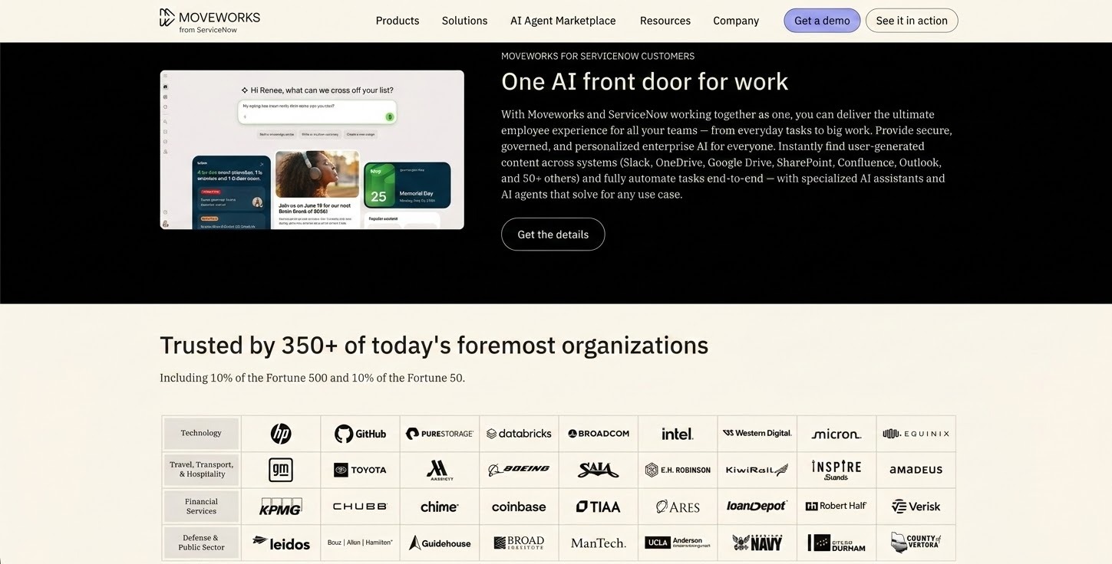Screen dimensions: 1112x564
Task: Click the Broad Institute logo
Action: [519, 543]
